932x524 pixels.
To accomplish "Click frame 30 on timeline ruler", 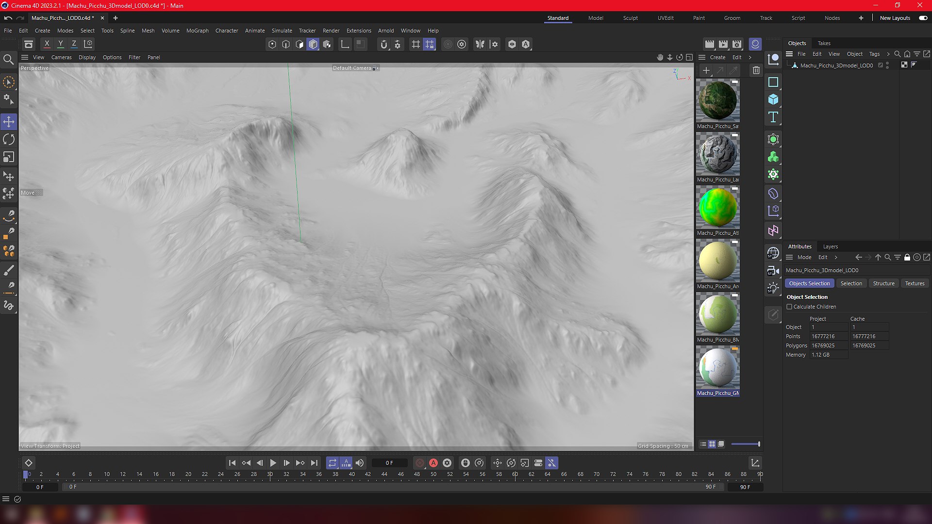I will click(x=270, y=474).
